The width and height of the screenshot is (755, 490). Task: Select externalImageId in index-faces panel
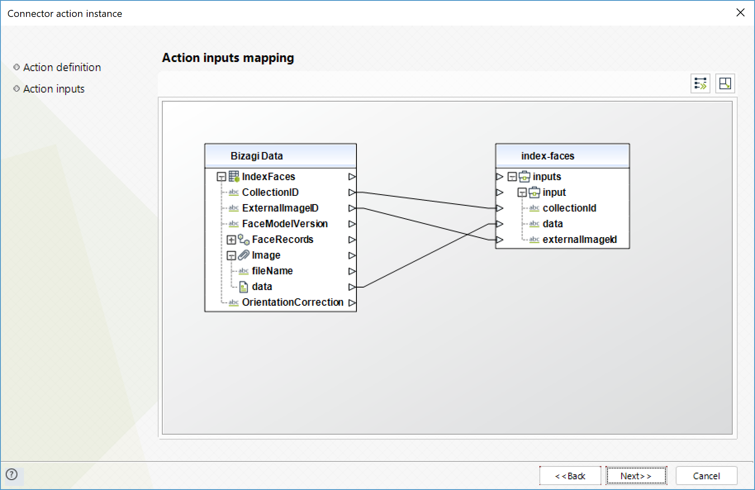coord(579,240)
